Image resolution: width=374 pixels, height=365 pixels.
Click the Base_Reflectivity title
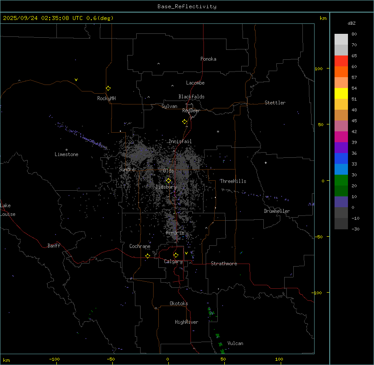click(x=187, y=7)
